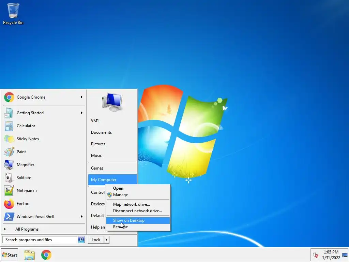Select Manage from the context menu
The width and height of the screenshot is (349, 262).
pos(138,195)
